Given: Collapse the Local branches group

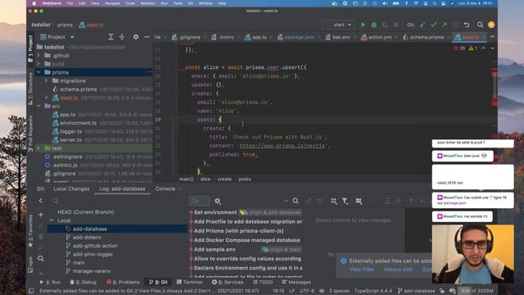Looking at the screenshot, I should pyautogui.click(x=52, y=220).
